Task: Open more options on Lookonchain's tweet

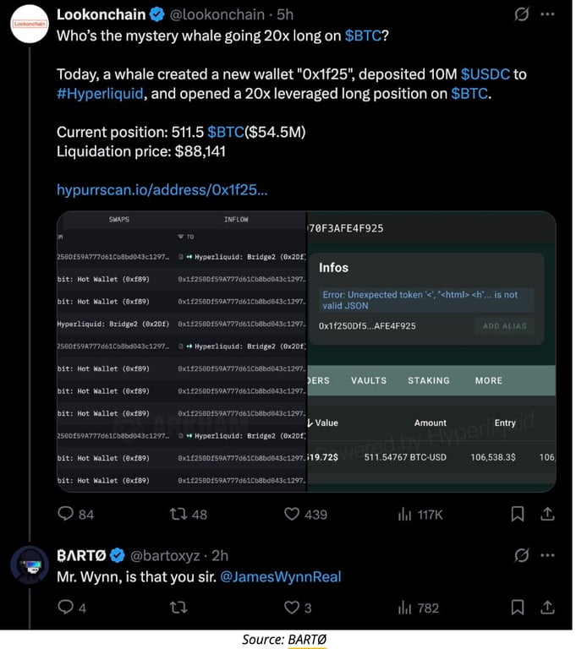Action: pos(547,14)
